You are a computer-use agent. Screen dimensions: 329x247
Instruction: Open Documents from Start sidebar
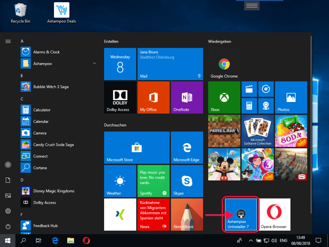coord(8,180)
